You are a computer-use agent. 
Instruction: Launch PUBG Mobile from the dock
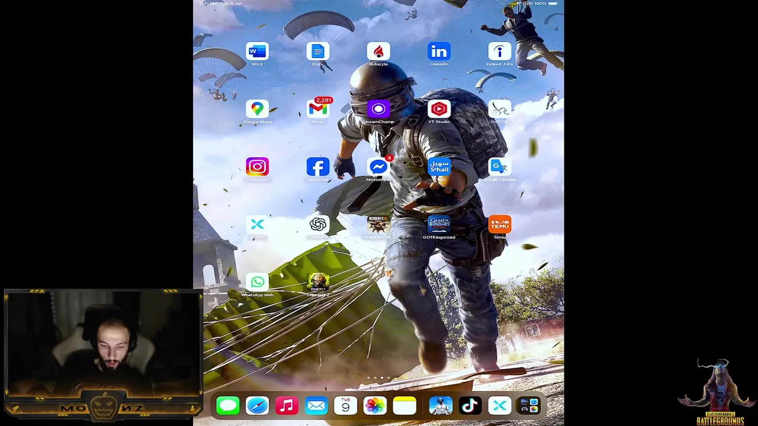click(440, 406)
